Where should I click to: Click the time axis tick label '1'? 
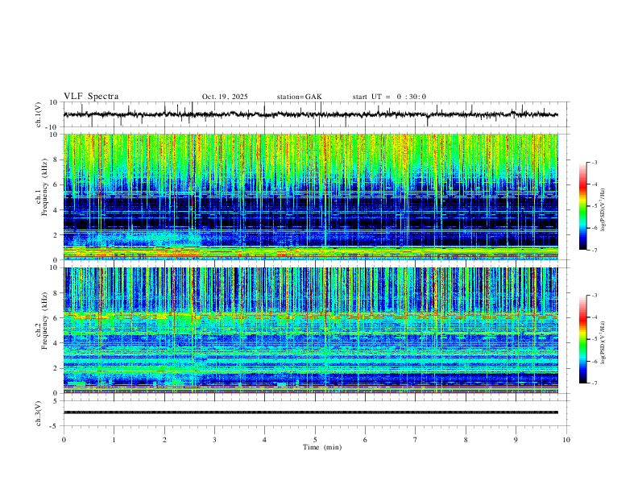pyautogui.click(x=114, y=440)
